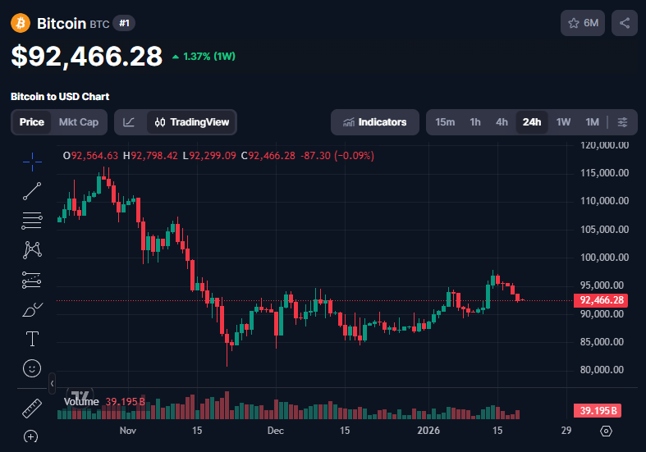
Task: Click the #1 rank badge
Action: coord(124,23)
